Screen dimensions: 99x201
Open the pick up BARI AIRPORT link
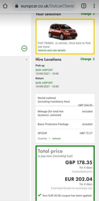point(44,70)
